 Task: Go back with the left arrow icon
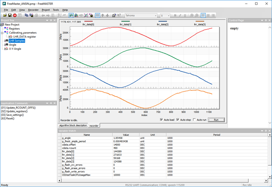tap(43, 15)
